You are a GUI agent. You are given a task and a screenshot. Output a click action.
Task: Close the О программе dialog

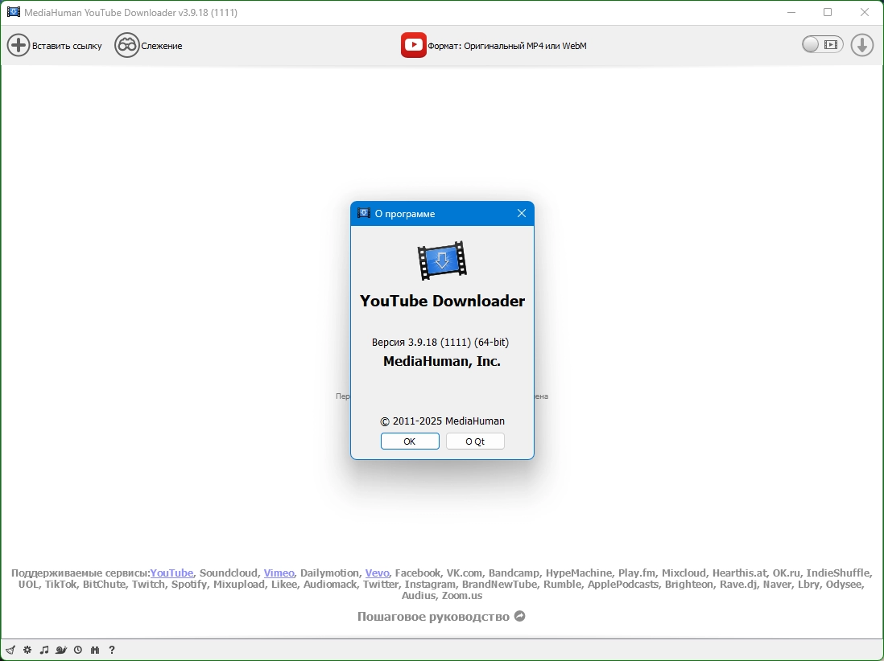(x=522, y=213)
